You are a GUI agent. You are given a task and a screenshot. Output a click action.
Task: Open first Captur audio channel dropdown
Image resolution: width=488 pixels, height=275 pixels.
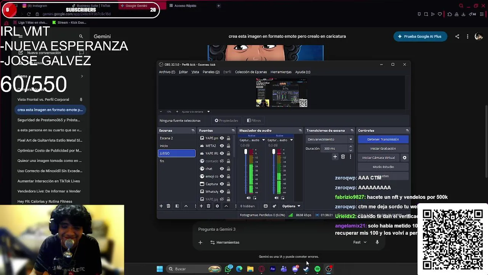(x=263, y=140)
